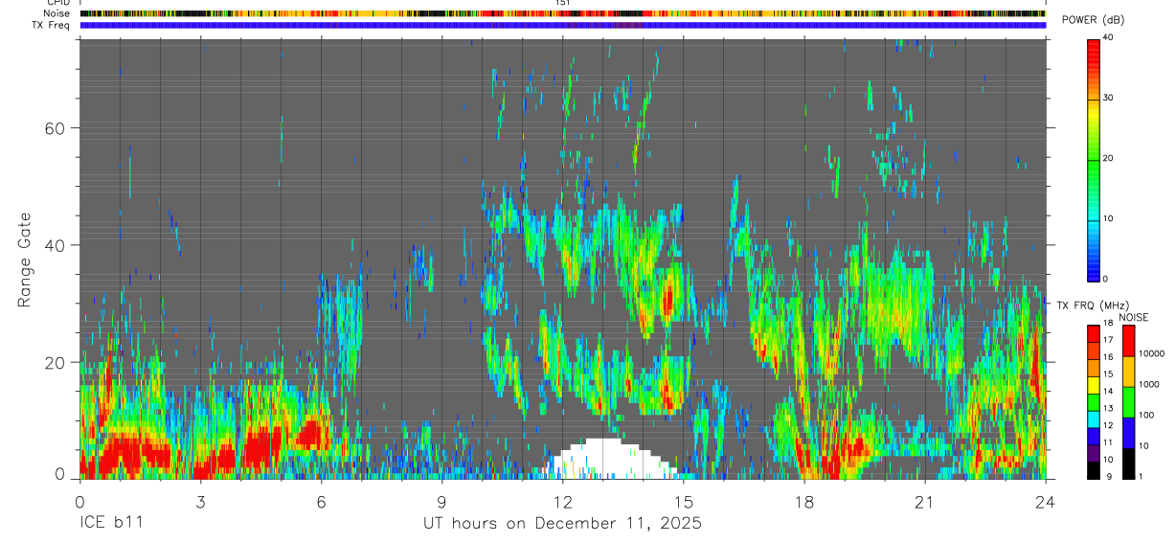Click the POWER (dB) color bar
This screenshot has height=543, width=1176.
click(x=1094, y=159)
